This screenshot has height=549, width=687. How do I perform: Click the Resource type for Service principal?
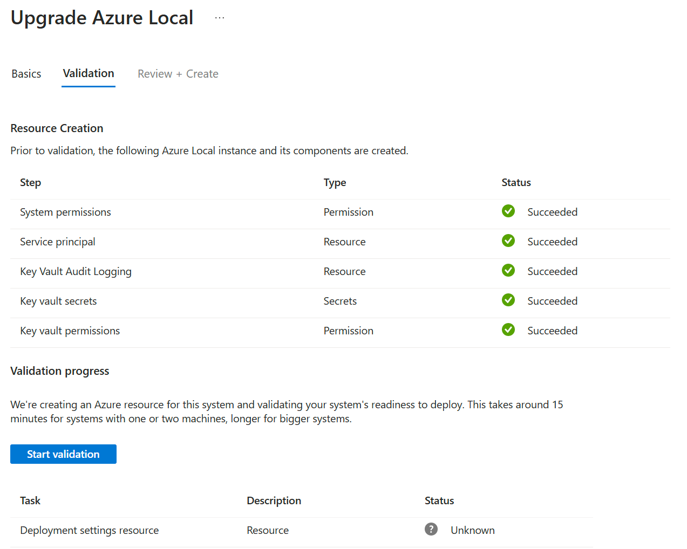coord(345,242)
